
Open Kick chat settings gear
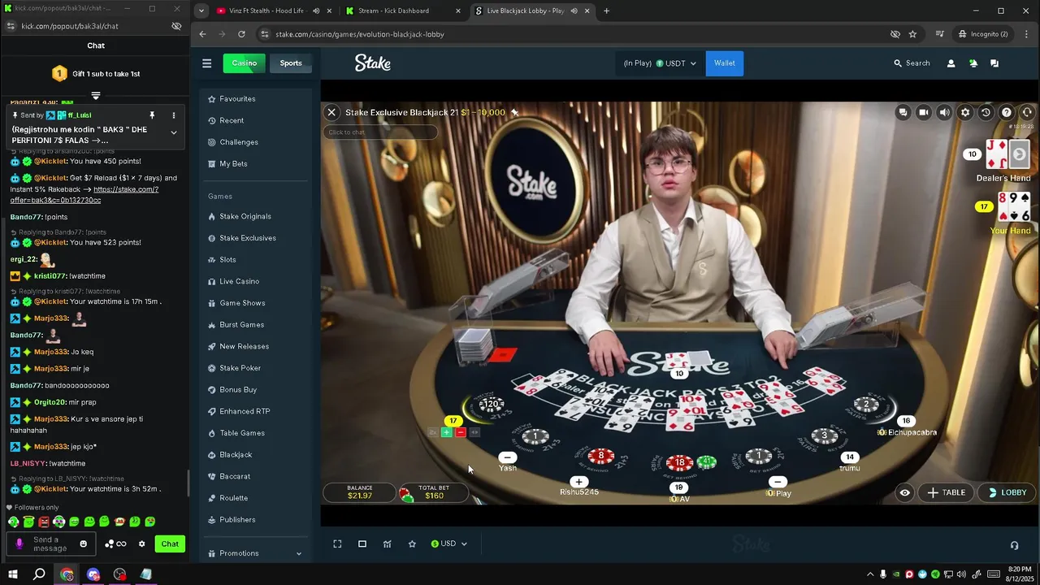(141, 544)
